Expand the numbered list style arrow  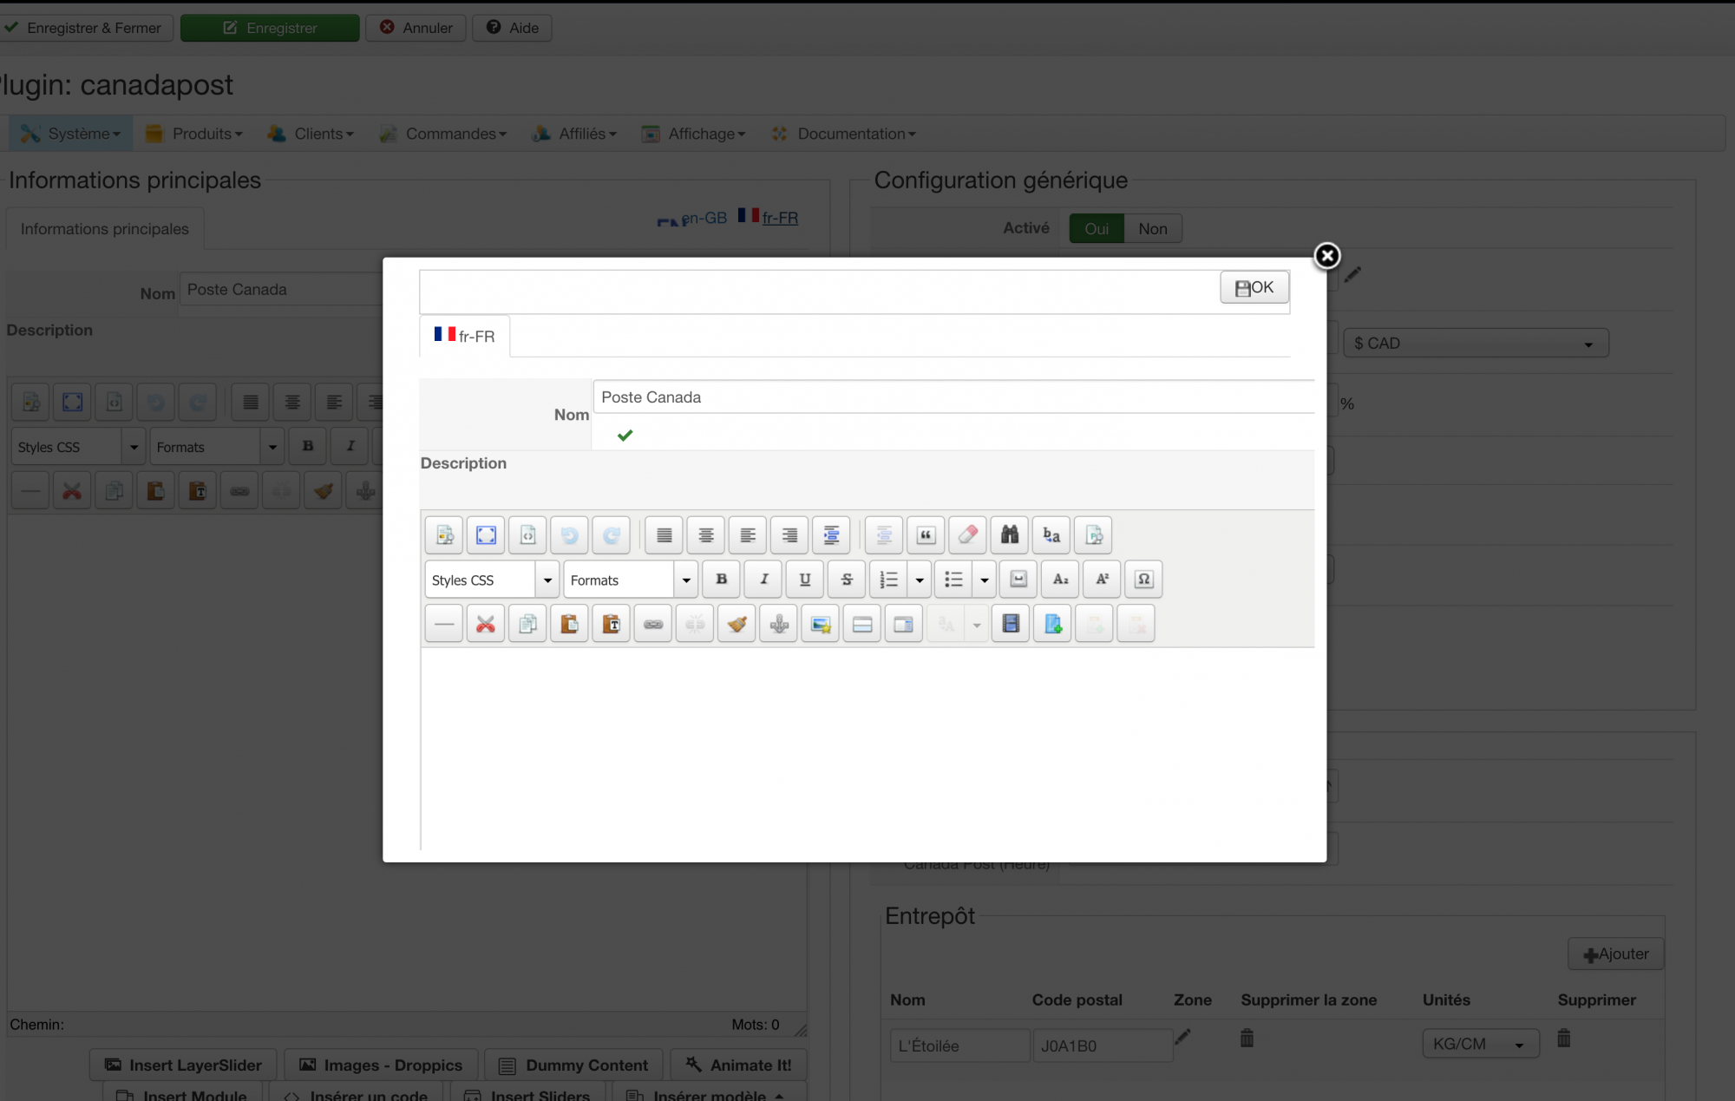[x=920, y=580]
